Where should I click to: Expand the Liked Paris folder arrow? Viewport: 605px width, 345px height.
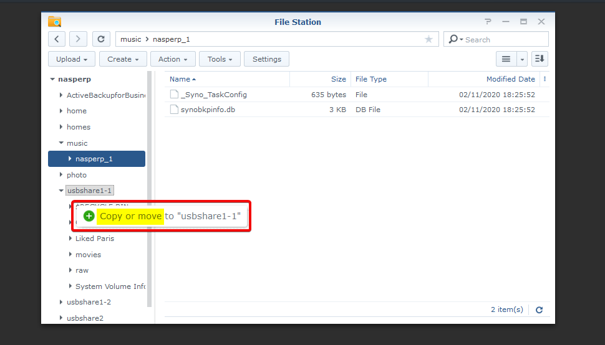(70, 239)
